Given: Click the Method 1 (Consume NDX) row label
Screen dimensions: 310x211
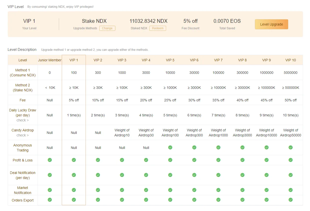Looking at the screenshot, I should 23,73.
